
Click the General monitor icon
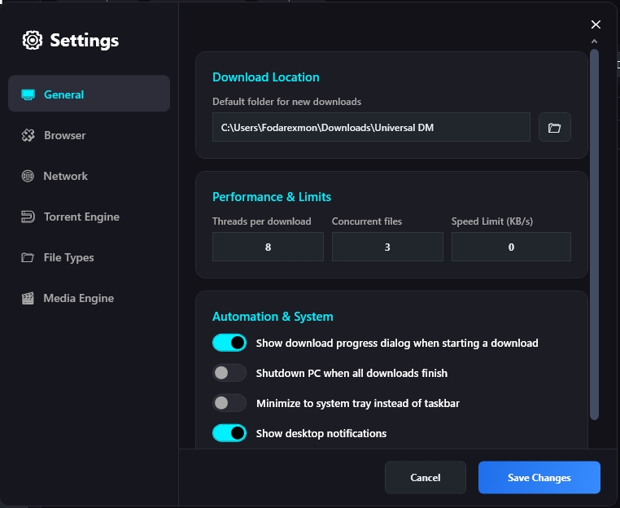pos(28,94)
